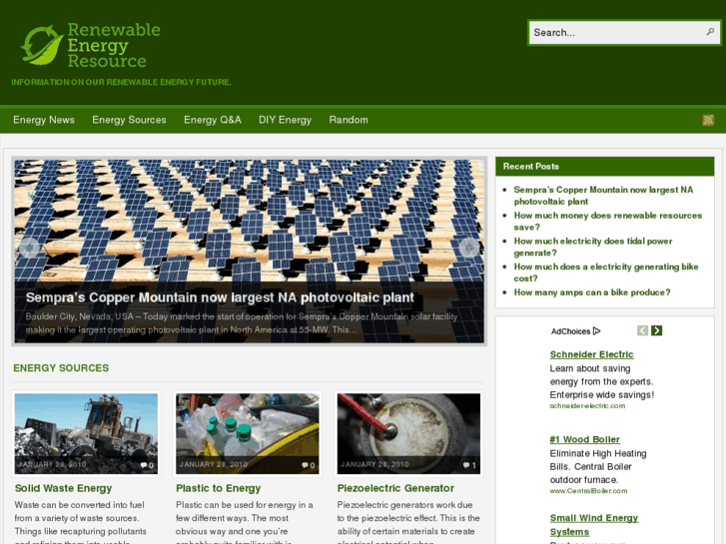
Task: Click the AdChoices triangle icon
Action: 597,331
